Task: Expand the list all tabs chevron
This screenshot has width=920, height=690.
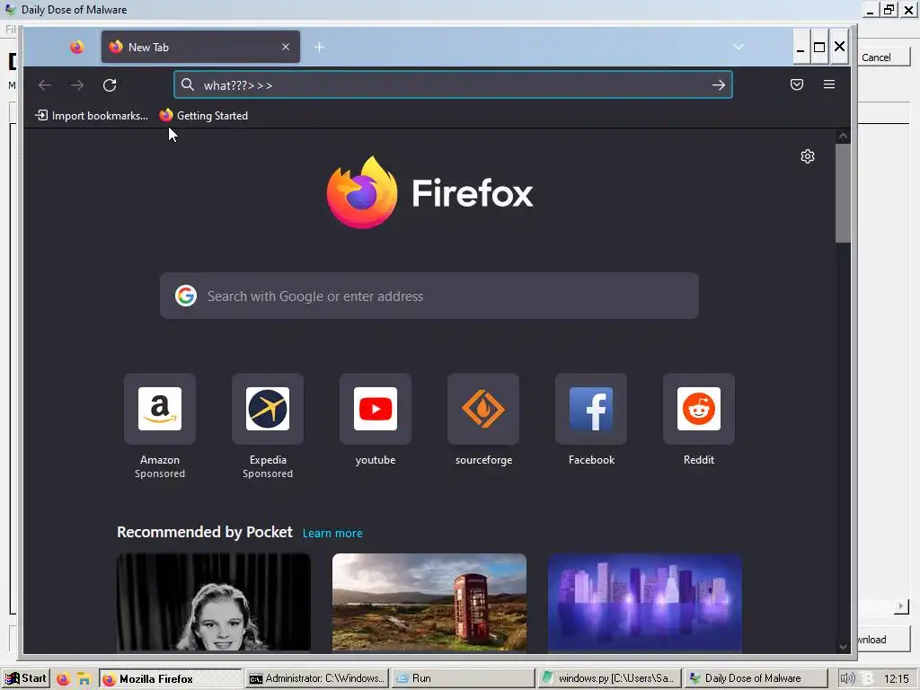Action: click(x=739, y=47)
